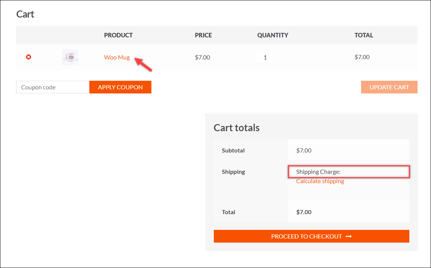The width and height of the screenshot is (431, 268).
Task: Apply the coupon with Apply Coupon button
Action: pyautogui.click(x=120, y=87)
